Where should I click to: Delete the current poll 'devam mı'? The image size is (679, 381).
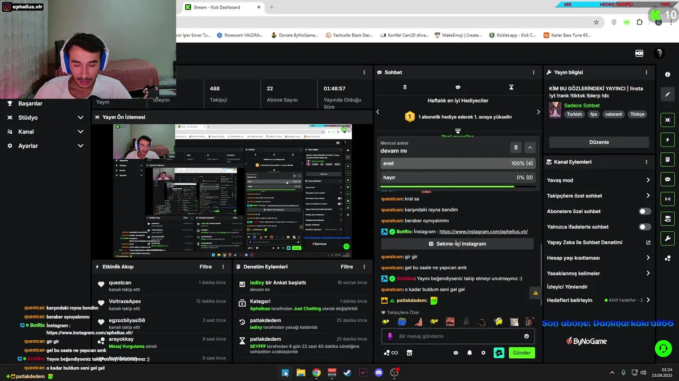[x=516, y=148]
